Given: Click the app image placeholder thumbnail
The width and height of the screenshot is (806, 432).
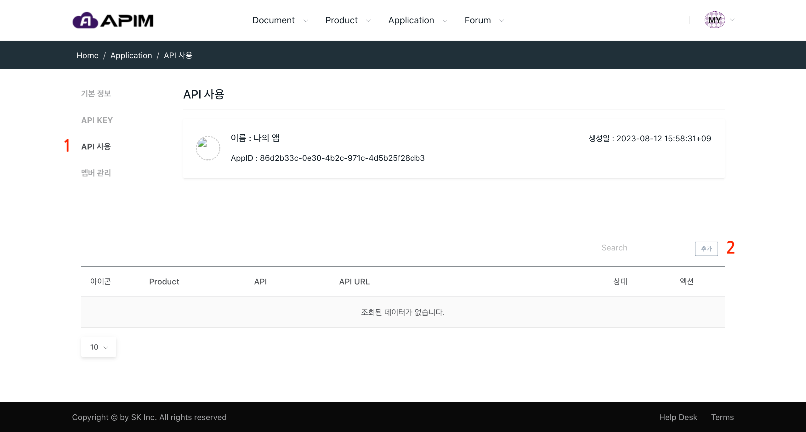Looking at the screenshot, I should (208, 148).
